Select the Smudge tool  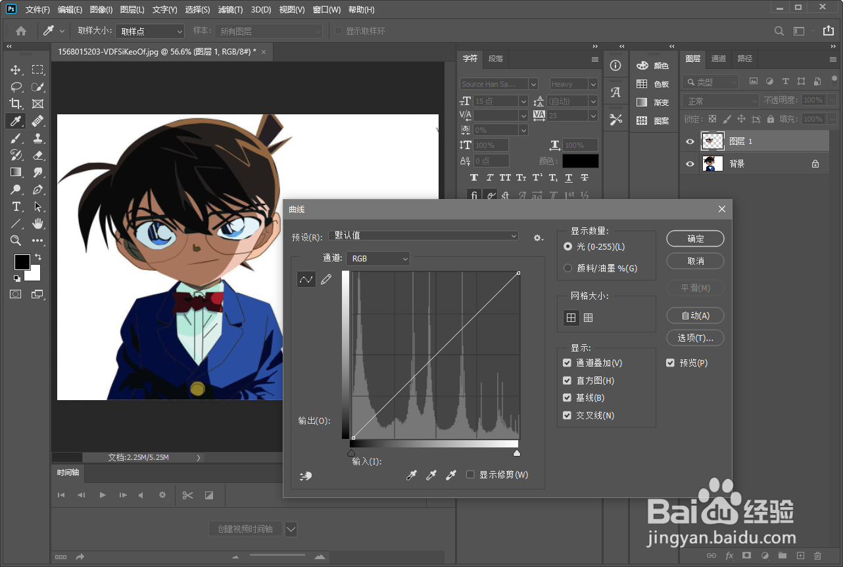tap(38, 172)
